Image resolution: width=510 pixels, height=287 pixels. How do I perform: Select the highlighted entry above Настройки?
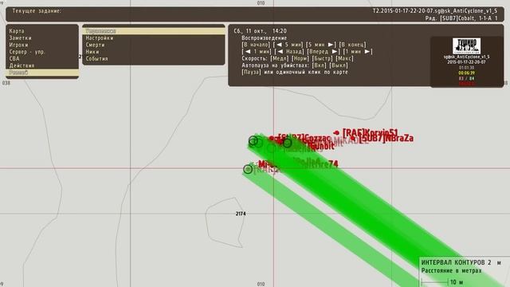(154, 31)
